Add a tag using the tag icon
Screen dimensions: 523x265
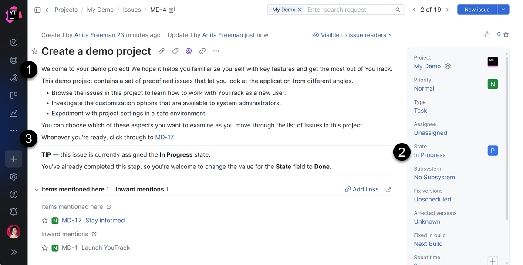tap(175, 51)
